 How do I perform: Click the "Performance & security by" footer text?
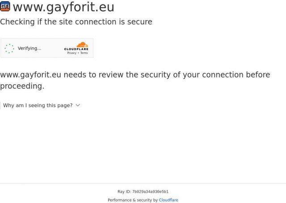pos(133,200)
